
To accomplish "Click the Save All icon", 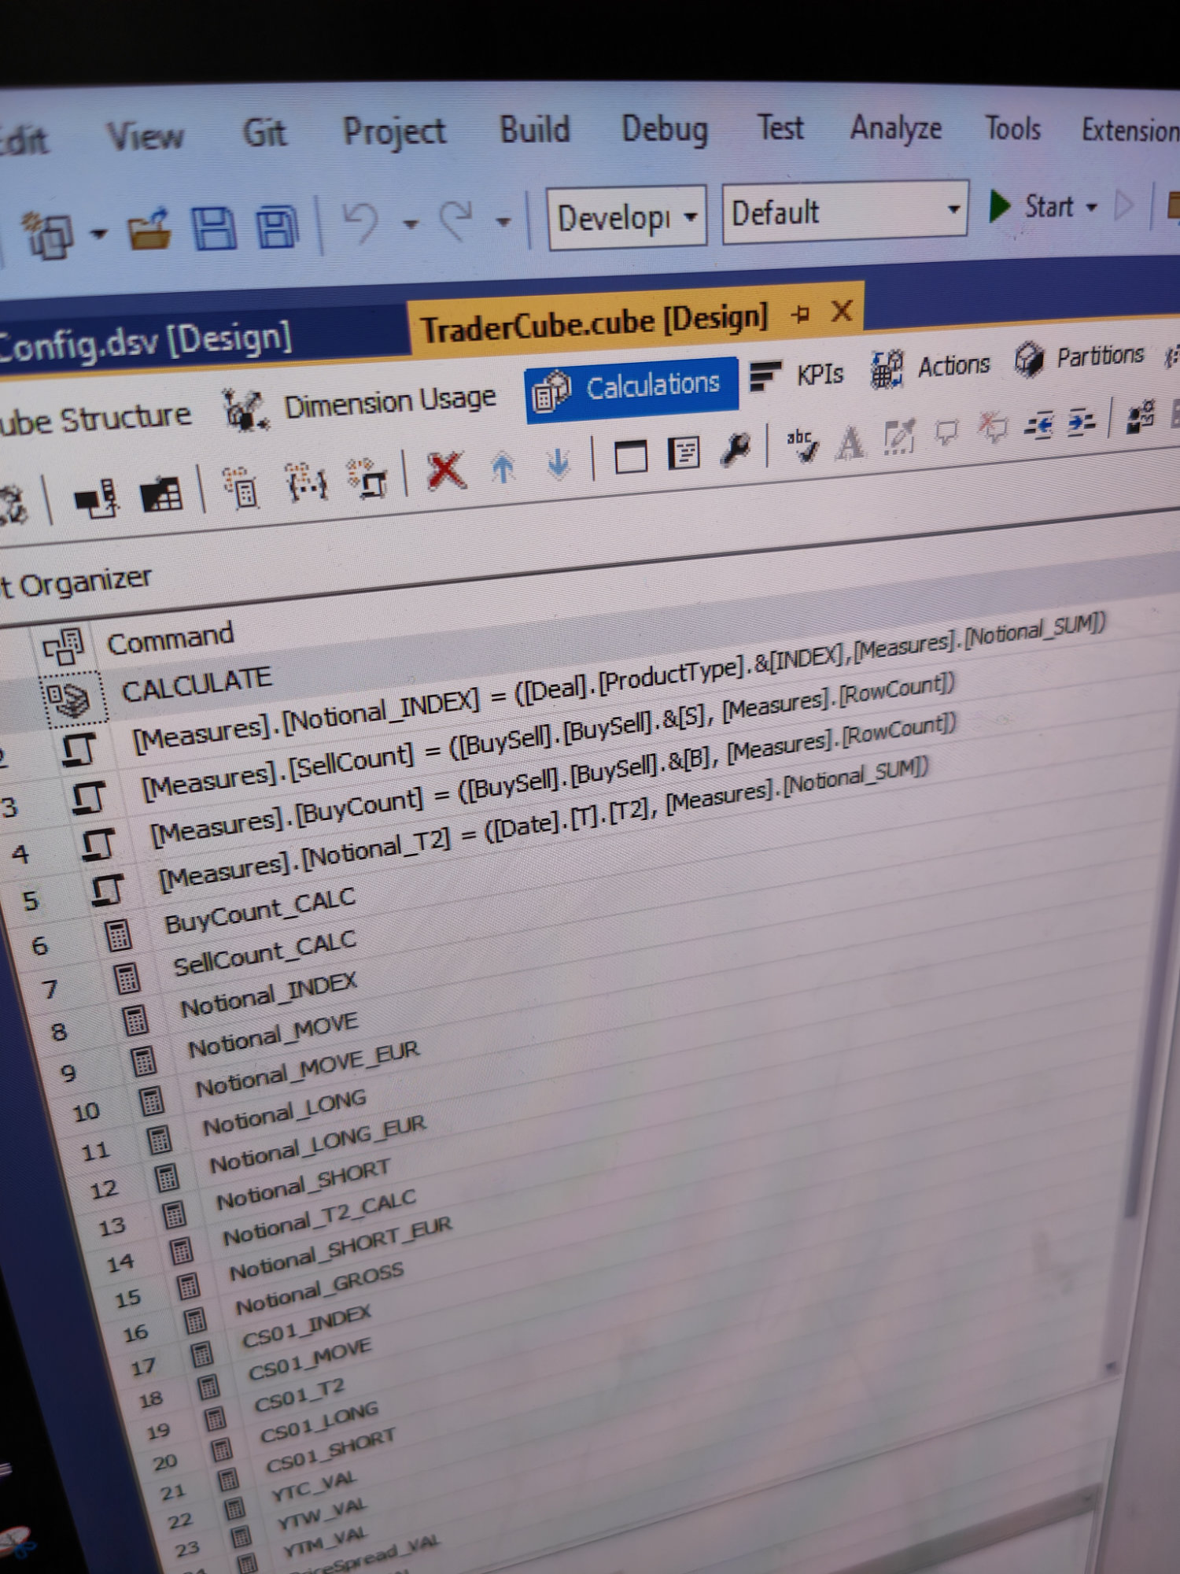I will pyautogui.click(x=278, y=227).
